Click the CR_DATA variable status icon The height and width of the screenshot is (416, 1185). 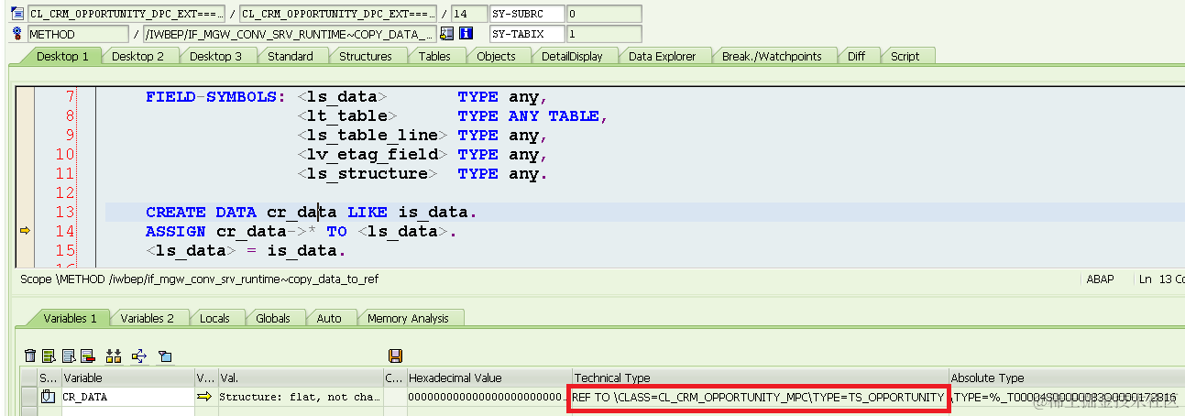coord(48,397)
